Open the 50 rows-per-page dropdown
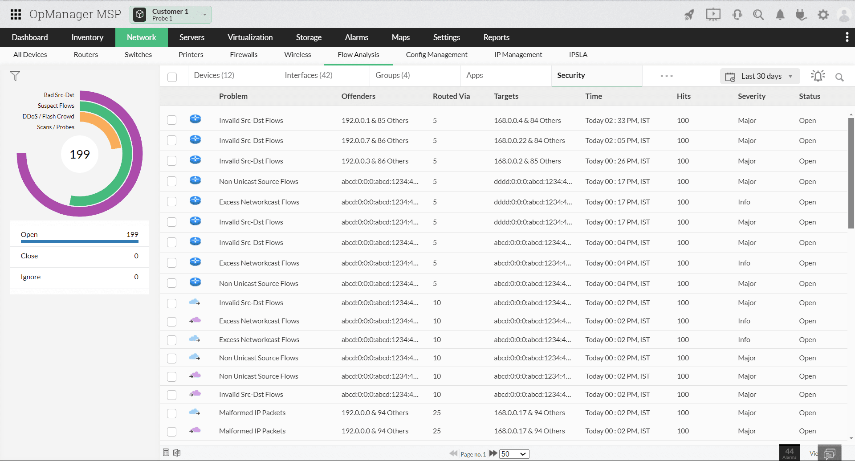855x461 pixels. coord(514,454)
